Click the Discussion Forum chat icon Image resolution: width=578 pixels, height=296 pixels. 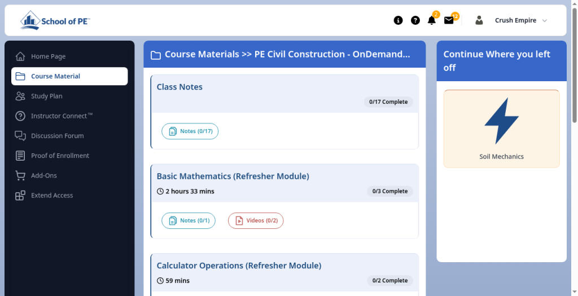click(x=20, y=136)
